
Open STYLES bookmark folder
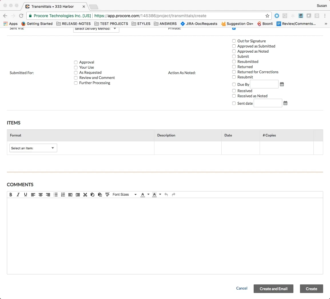coord(141,23)
